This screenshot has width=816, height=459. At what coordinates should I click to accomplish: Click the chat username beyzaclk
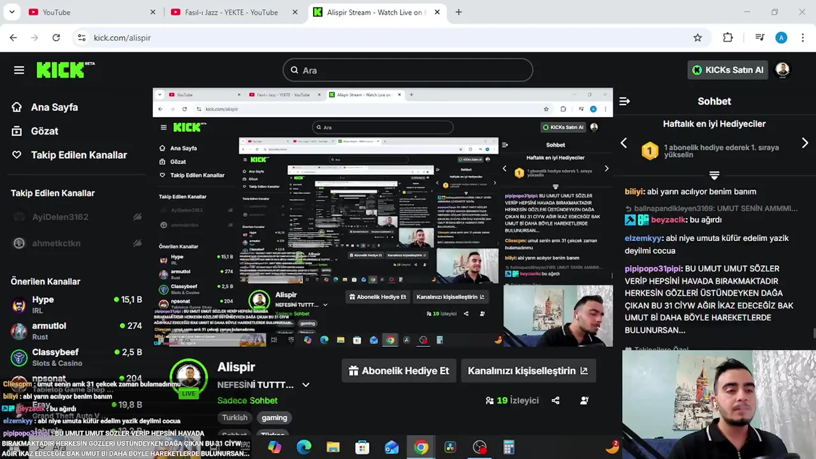[668, 219]
